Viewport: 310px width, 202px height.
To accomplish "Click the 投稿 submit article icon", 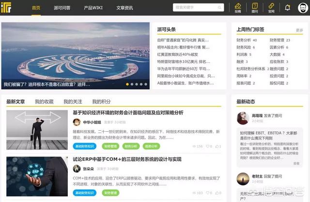I will point(237,7).
